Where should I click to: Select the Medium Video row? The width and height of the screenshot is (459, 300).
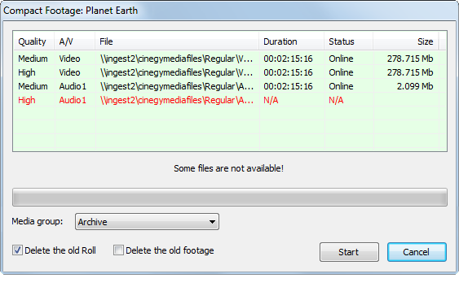pyautogui.click(x=230, y=59)
